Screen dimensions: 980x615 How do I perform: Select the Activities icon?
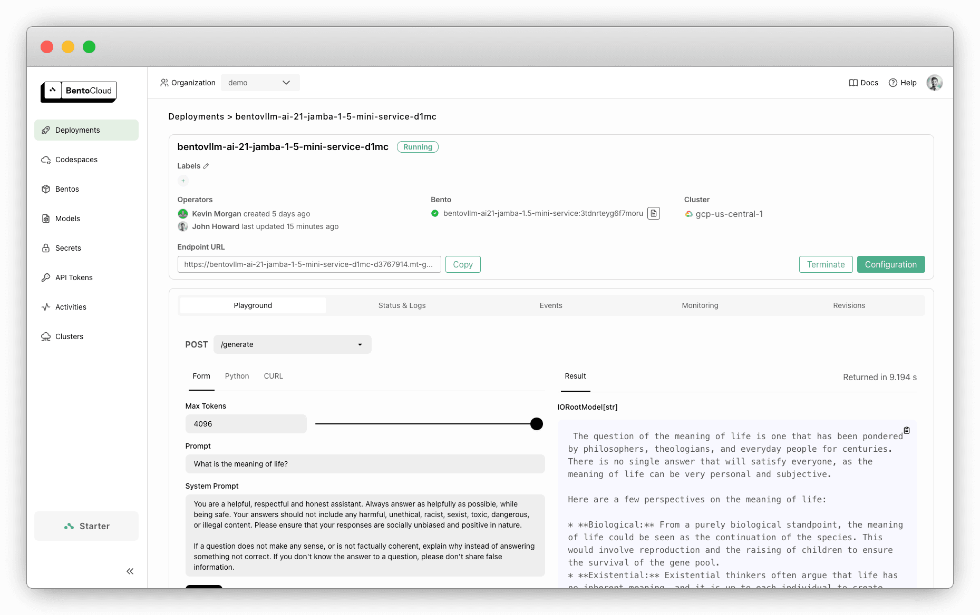[x=46, y=307]
